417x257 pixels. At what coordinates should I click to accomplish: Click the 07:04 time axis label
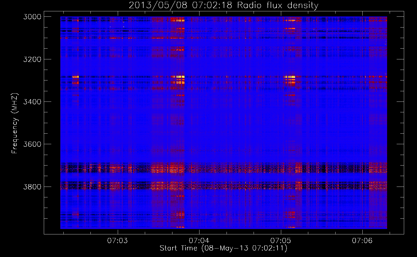pos(199,241)
